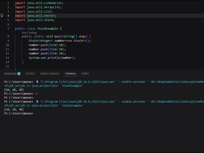Click the lightbulb code action icon
Viewport: 204px width, 153px height.
tap(2, 16)
